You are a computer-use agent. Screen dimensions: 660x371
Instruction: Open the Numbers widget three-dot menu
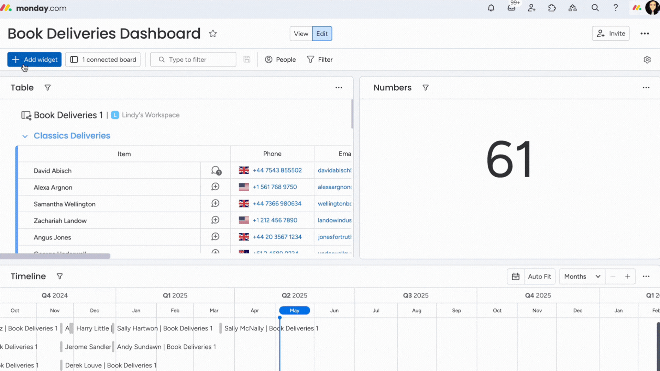pos(646,88)
